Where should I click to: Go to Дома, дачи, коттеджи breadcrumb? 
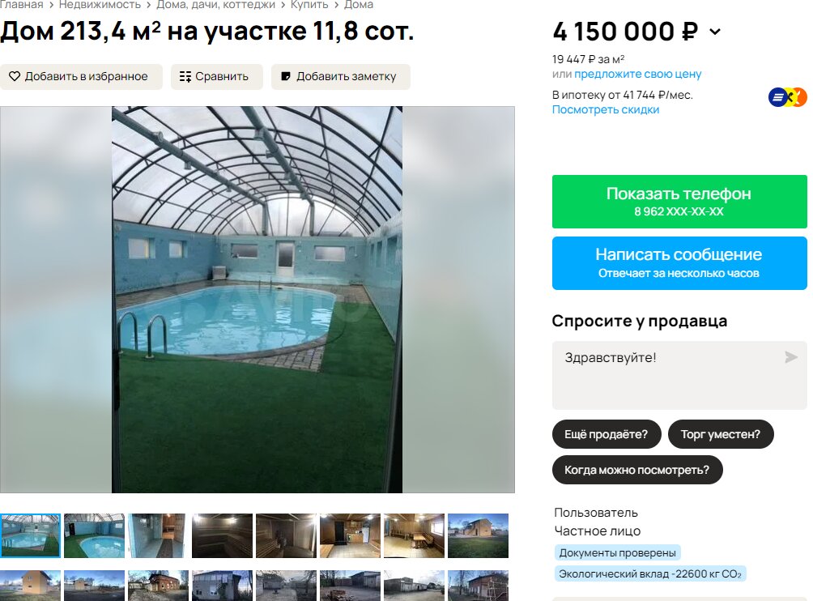tap(215, 5)
